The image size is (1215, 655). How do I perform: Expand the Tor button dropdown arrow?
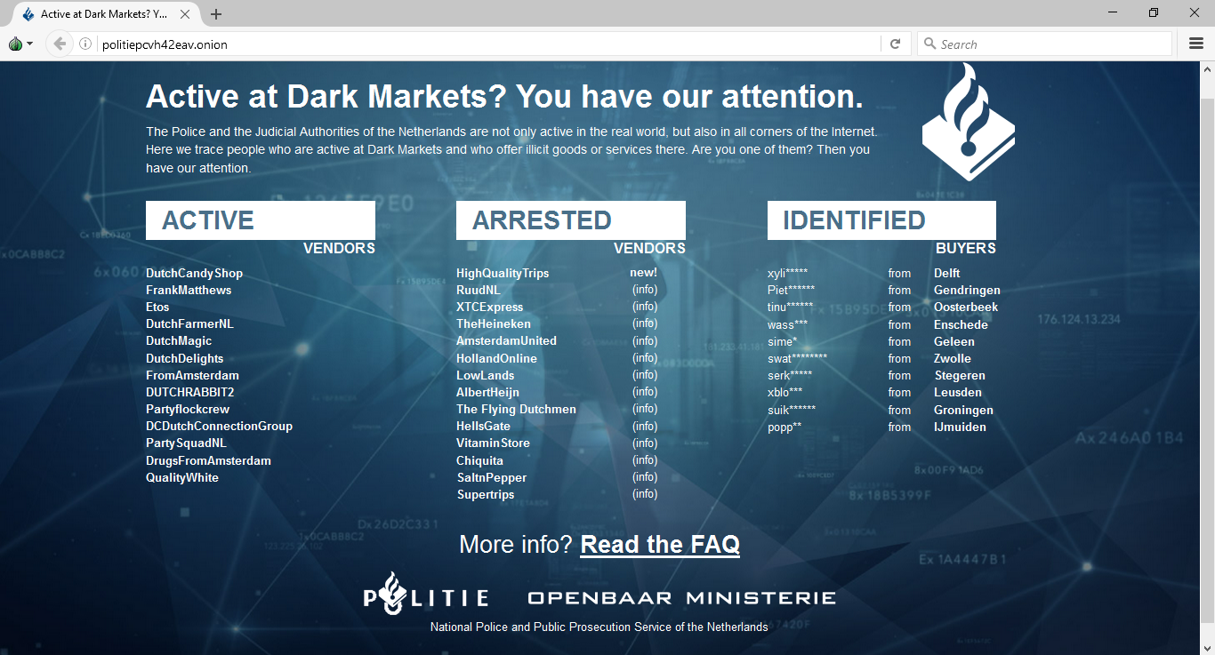[30, 44]
